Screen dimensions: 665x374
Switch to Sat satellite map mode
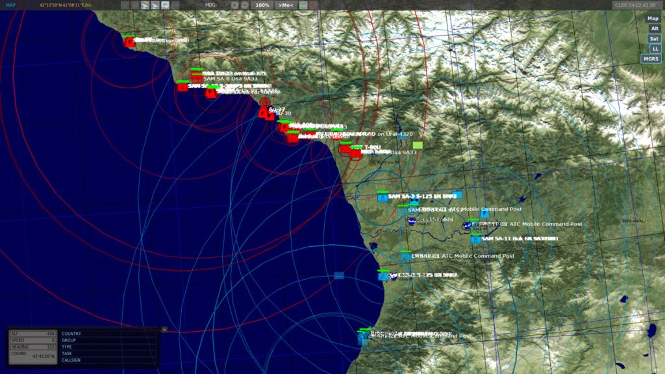[x=654, y=38]
